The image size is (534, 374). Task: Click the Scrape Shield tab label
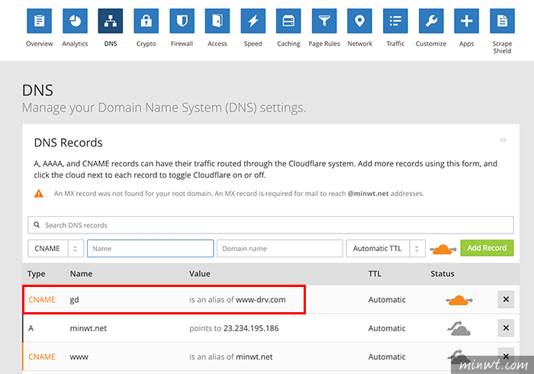tap(502, 47)
